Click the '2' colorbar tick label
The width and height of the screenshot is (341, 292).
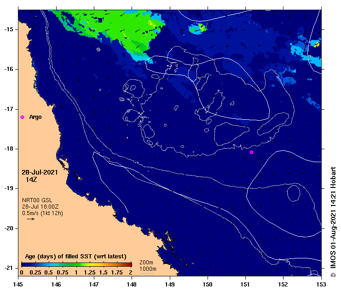(131, 272)
